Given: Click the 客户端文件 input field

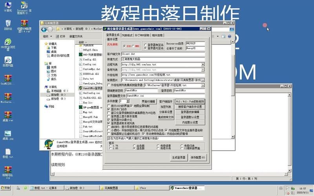Looking at the screenshot, I should pos(163,54).
